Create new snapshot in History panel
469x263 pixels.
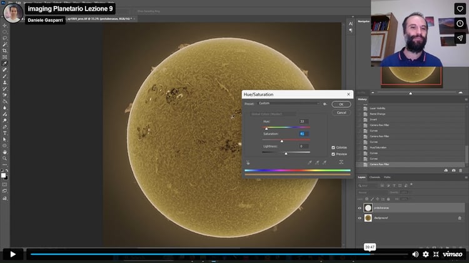tap(453, 171)
